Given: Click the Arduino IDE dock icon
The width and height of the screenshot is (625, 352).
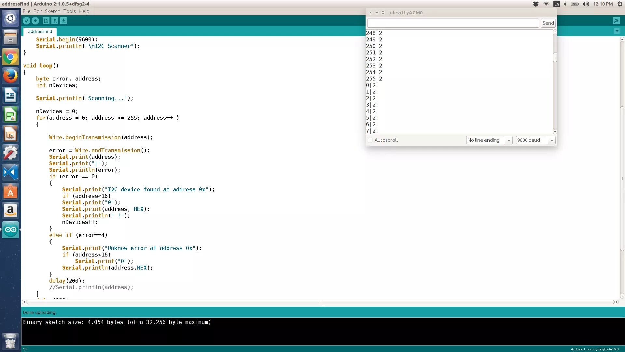Looking at the screenshot, I should pyautogui.click(x=10, y=230).
